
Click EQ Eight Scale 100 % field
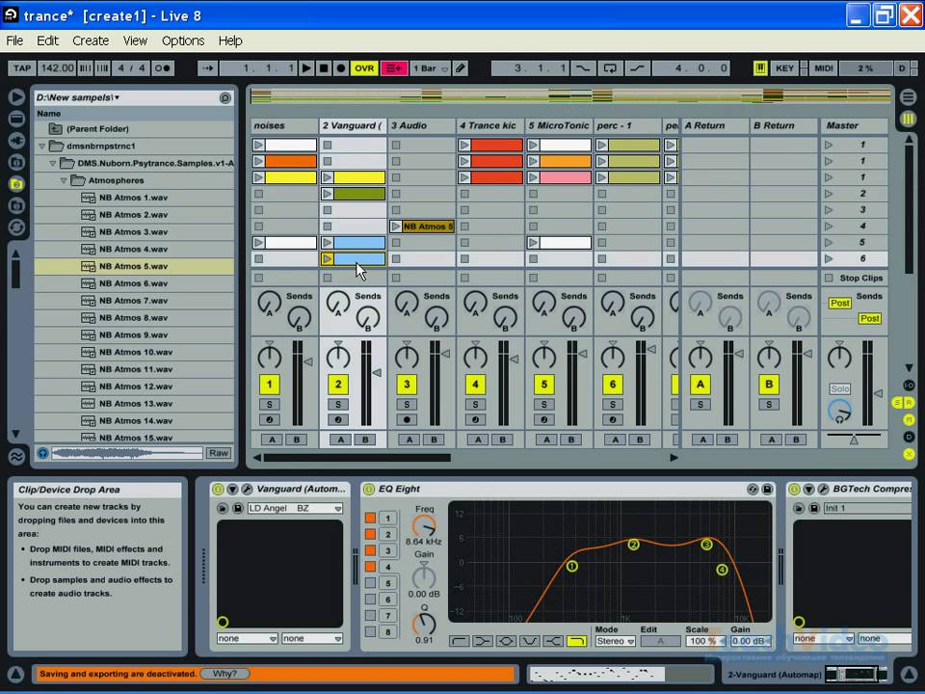(703, 641)
